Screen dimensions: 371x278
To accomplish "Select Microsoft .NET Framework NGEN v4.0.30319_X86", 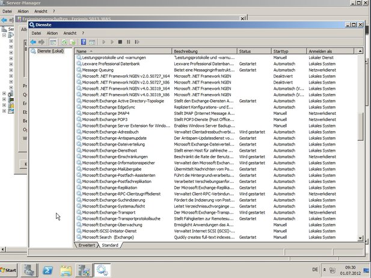I will 126,94.
